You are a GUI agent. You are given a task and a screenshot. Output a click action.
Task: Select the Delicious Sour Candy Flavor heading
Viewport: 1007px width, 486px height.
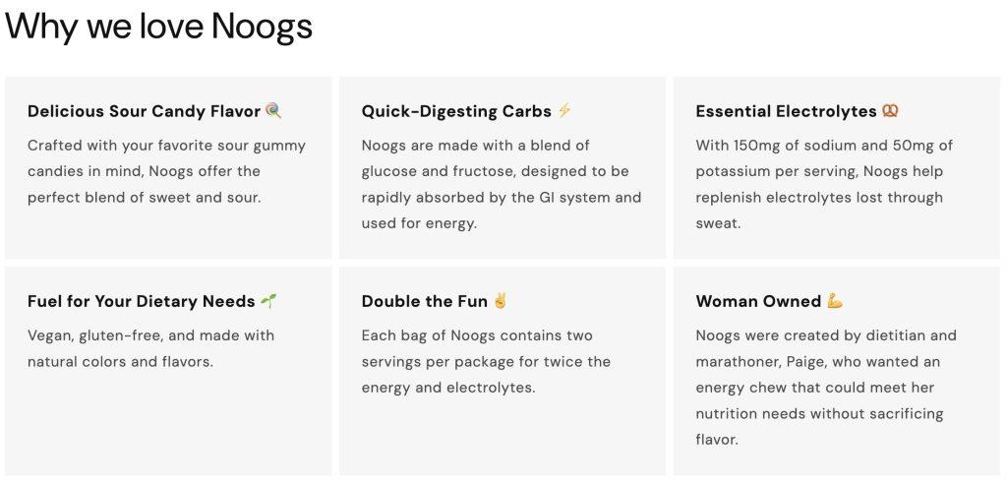click(144, 111)
